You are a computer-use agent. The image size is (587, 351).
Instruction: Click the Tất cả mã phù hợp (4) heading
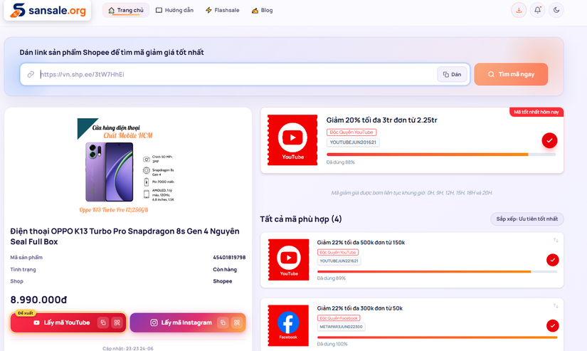(x=301, y=219)
